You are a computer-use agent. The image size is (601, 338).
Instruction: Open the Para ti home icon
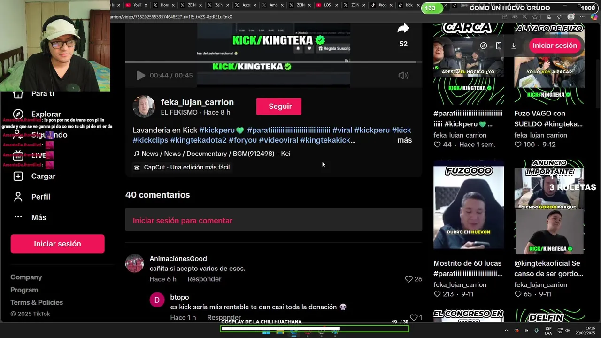[18, 94]
